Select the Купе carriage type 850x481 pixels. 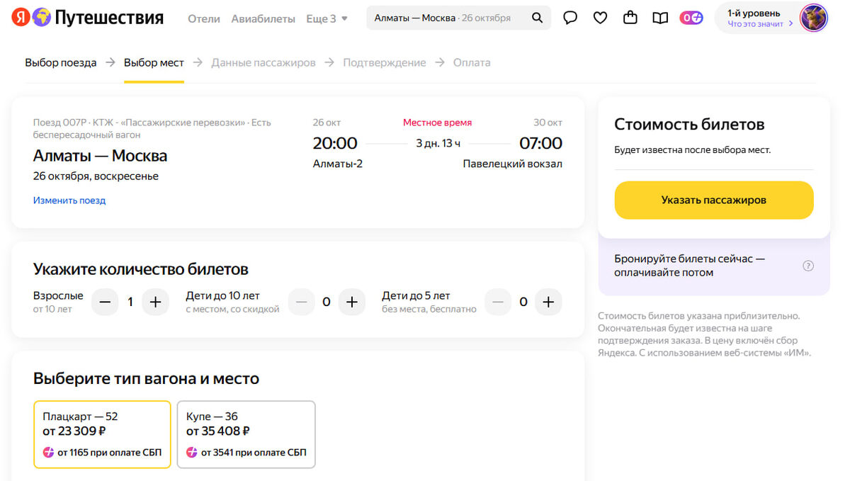(246, 434)
